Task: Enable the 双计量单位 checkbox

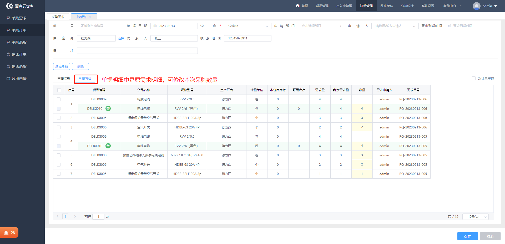Action: [x=474, y=78]
